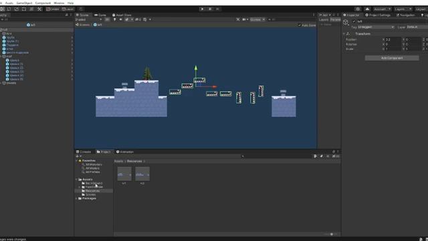Start Play mode
Viewport: 428px width, 241px height.
tap(202, 9)
